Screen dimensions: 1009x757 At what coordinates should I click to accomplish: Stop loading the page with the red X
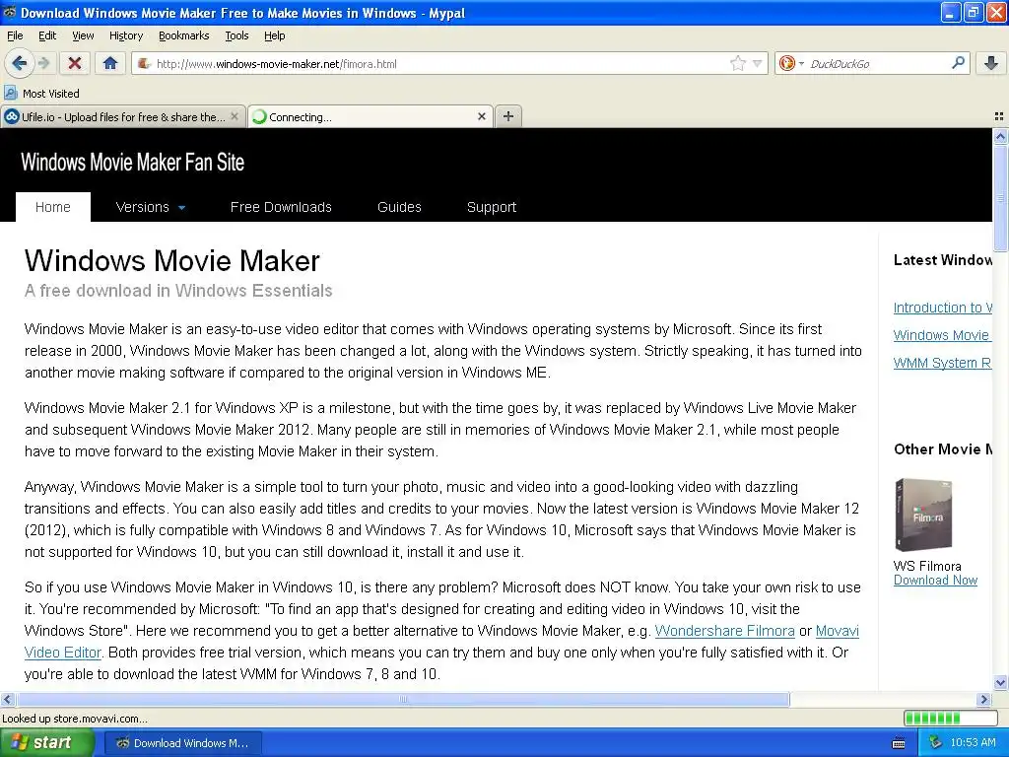[x=75, y=63]
